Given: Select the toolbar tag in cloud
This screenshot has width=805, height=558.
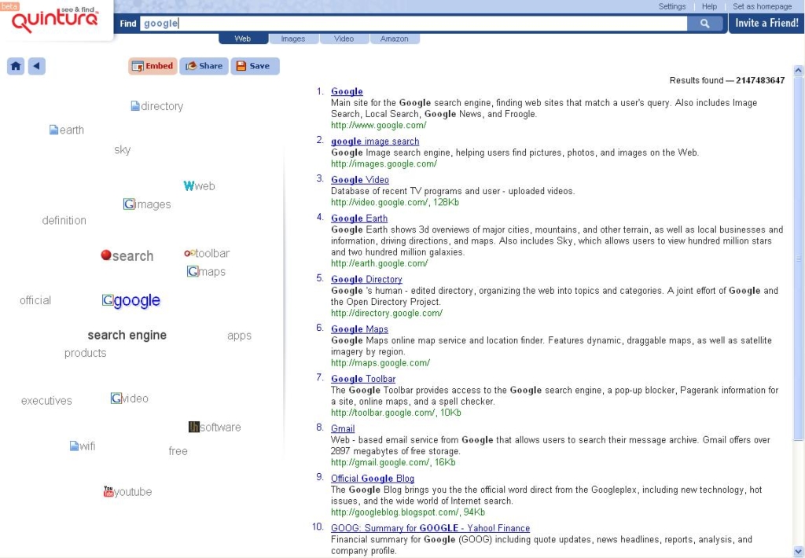Looking at the screenshot, I should (207, 253).
